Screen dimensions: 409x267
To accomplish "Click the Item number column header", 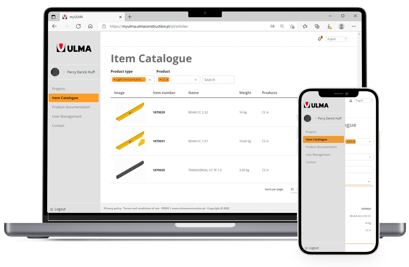I will pyautogui.click(x=164, y=93).
